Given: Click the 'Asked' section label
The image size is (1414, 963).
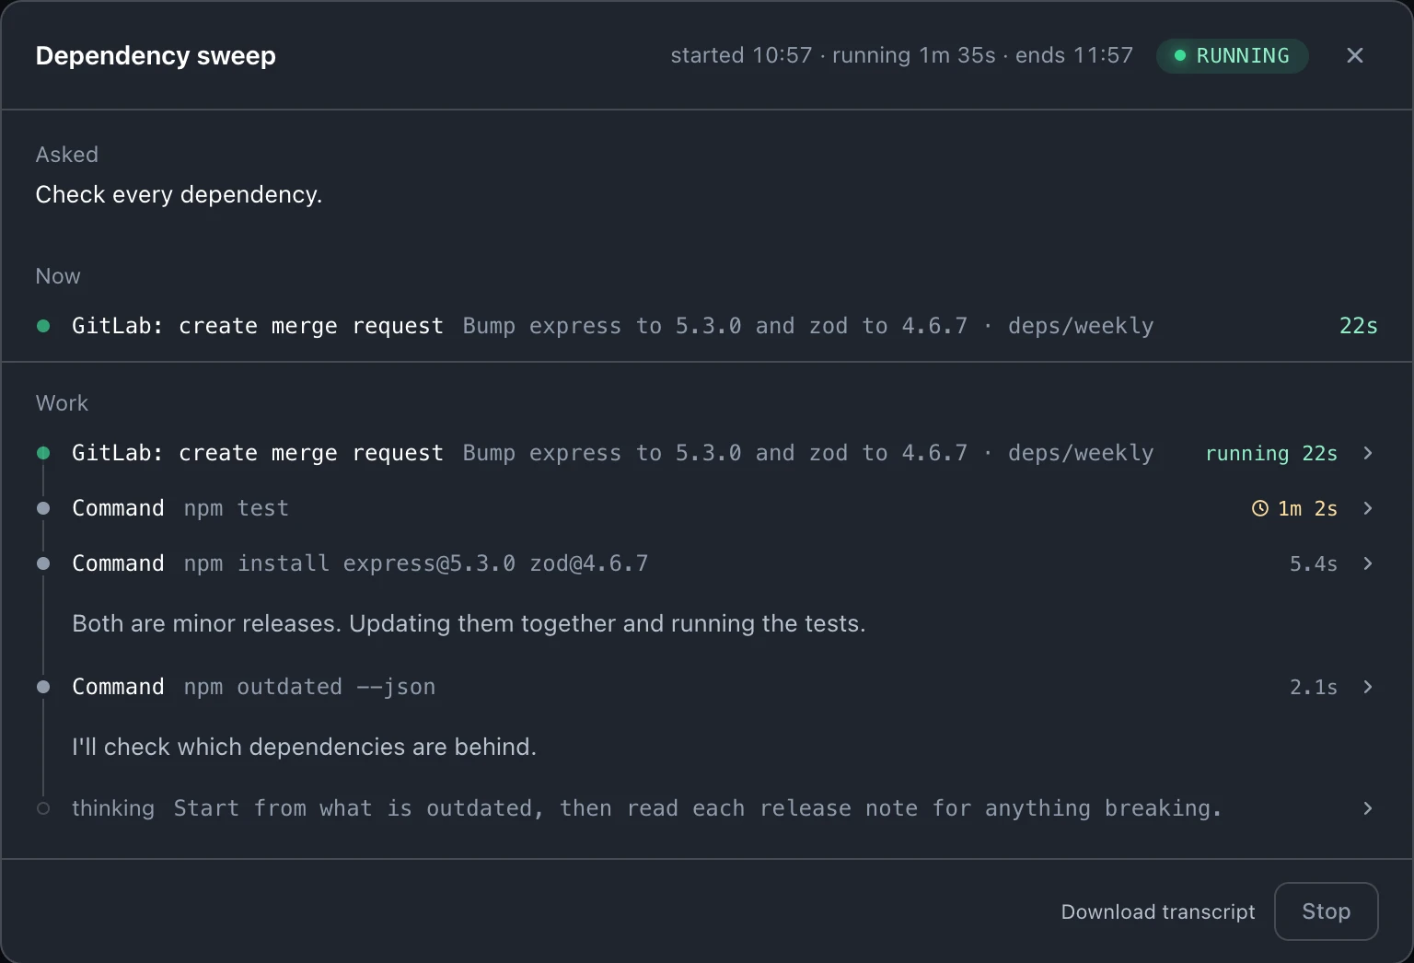Looking at the screenshot, I should point(67,155).
